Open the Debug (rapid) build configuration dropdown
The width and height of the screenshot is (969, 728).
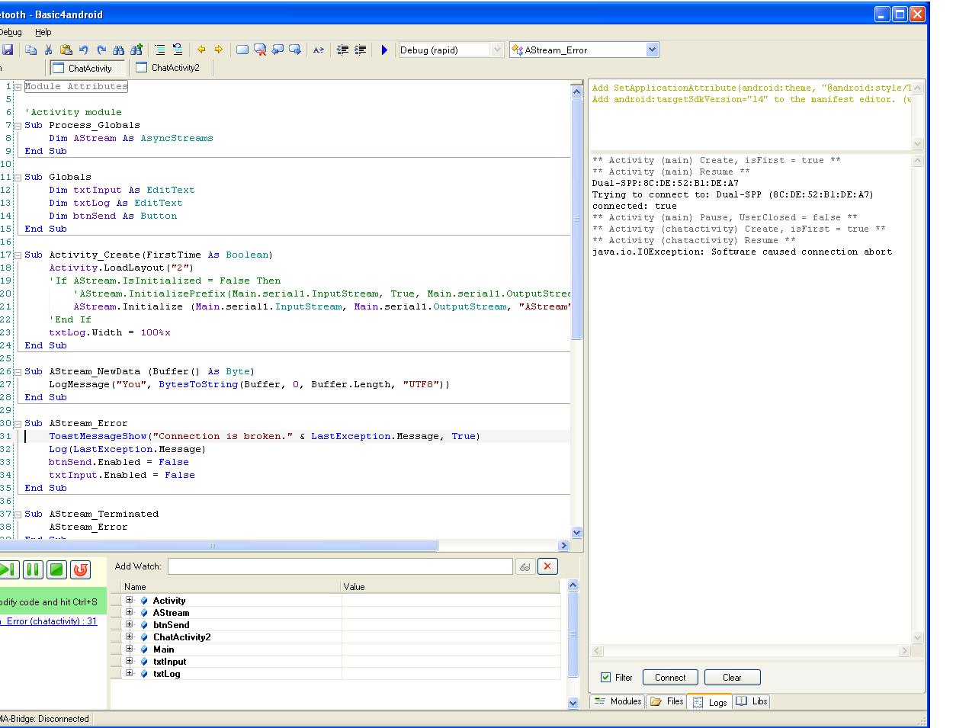pyautogui.click(x=498, y=50)
